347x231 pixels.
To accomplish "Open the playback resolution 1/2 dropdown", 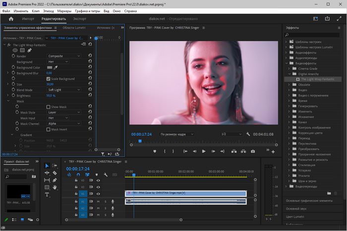I will (230, 134).
